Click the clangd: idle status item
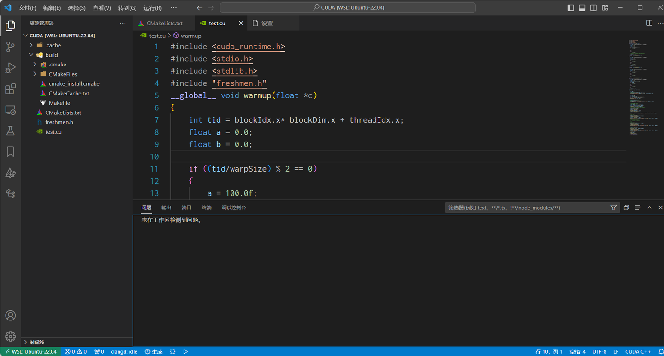The width and height of the screenshot is (664, 356). pyautogui.click(x=124, y=351)
